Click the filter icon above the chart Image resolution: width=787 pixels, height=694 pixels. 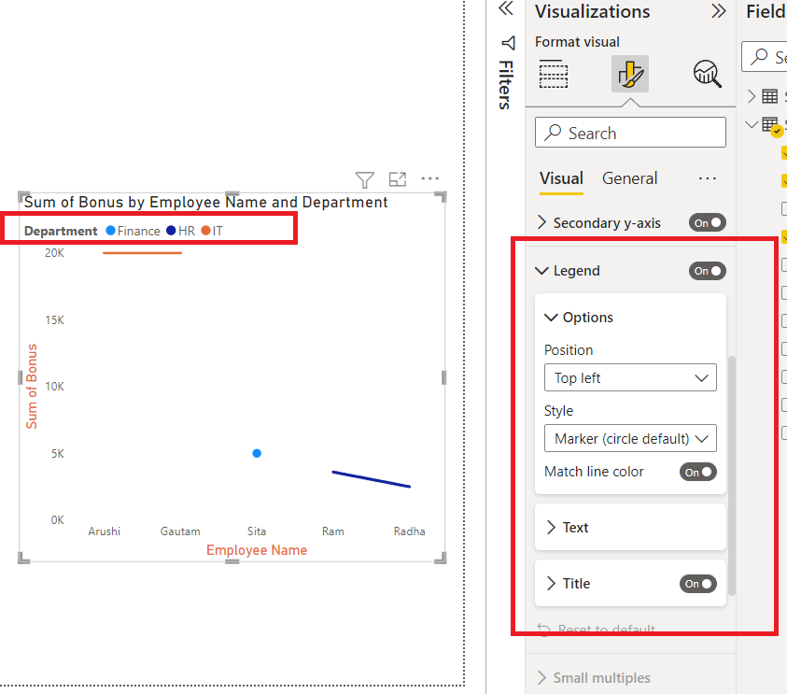click(x=365, y=179)
